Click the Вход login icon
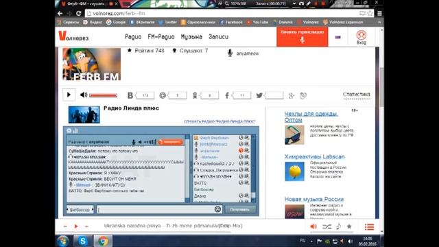 [x=361, y=37]
